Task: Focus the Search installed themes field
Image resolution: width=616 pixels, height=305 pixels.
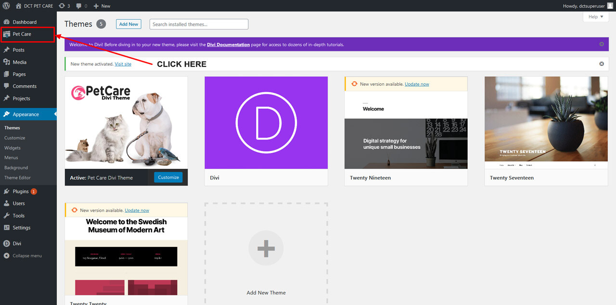Action: tap(199, 24)
